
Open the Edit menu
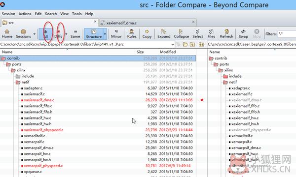coord(38,14)
